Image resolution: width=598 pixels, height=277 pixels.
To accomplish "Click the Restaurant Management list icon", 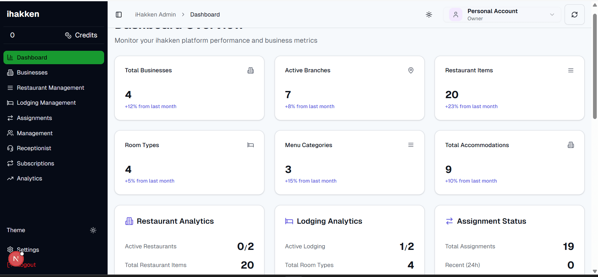I will (x=10, y=88).
